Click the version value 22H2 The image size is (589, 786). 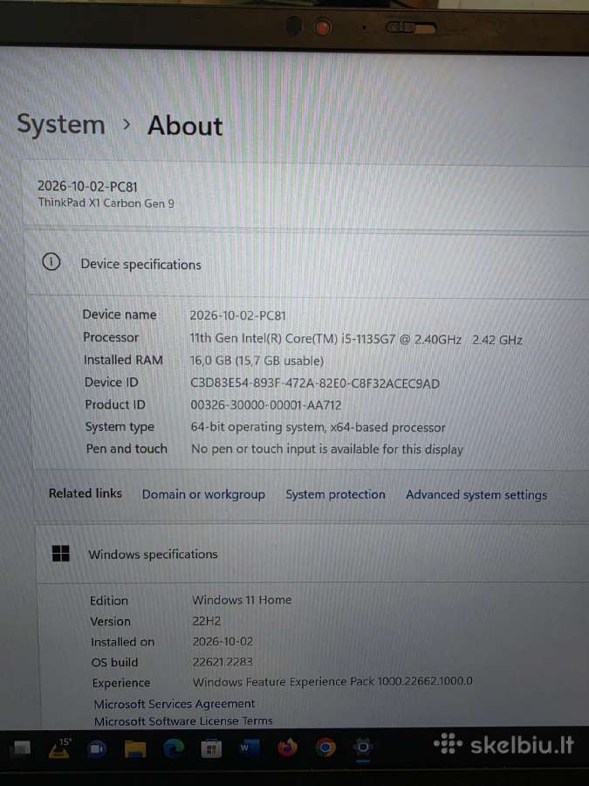point(206,621)
